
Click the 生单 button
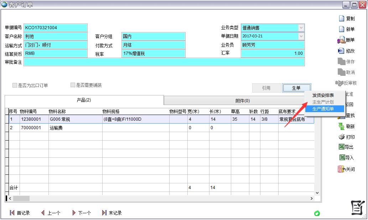pyautogui.click(x=296, y=88)
